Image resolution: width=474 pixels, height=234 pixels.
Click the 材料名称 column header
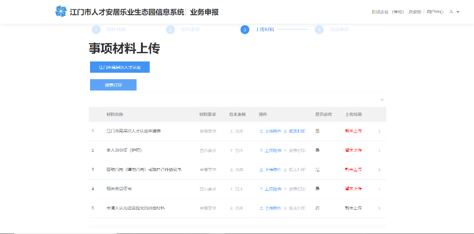(x=114, y=115)
